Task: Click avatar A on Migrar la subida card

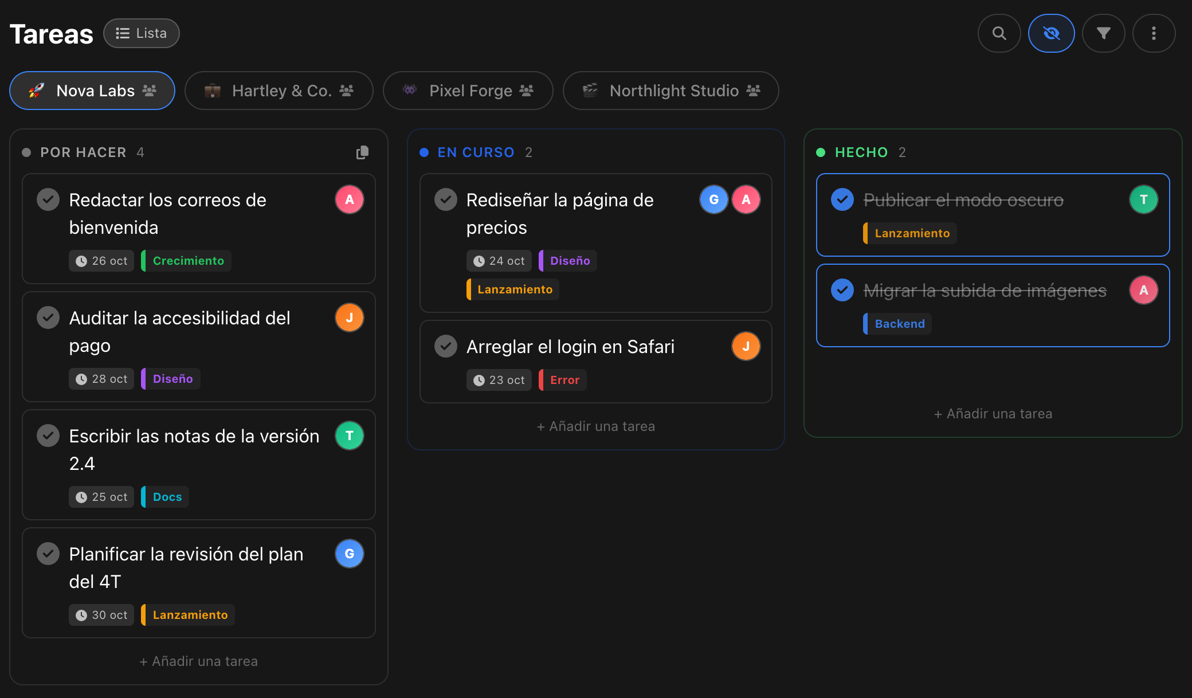Action: point(1144,290)
